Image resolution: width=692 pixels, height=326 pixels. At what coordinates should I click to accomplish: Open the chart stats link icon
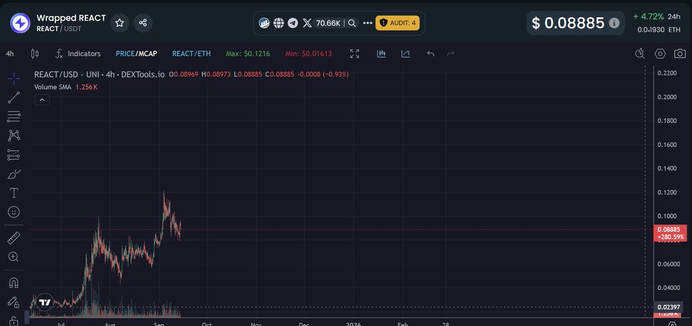265,23
